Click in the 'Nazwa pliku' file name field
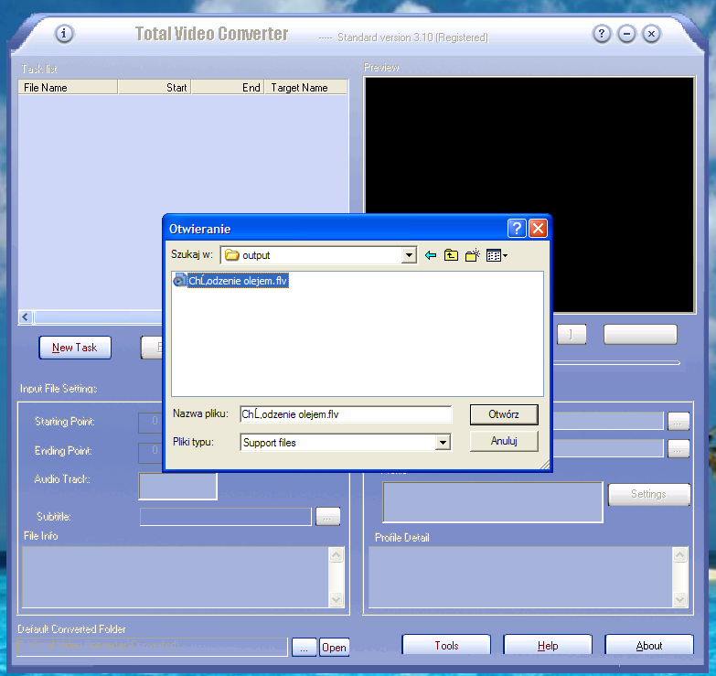The image size is (716, 676). coord(346,414)
